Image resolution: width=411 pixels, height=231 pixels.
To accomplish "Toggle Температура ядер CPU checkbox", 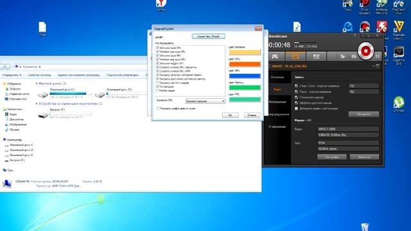I will coord(157,51).
